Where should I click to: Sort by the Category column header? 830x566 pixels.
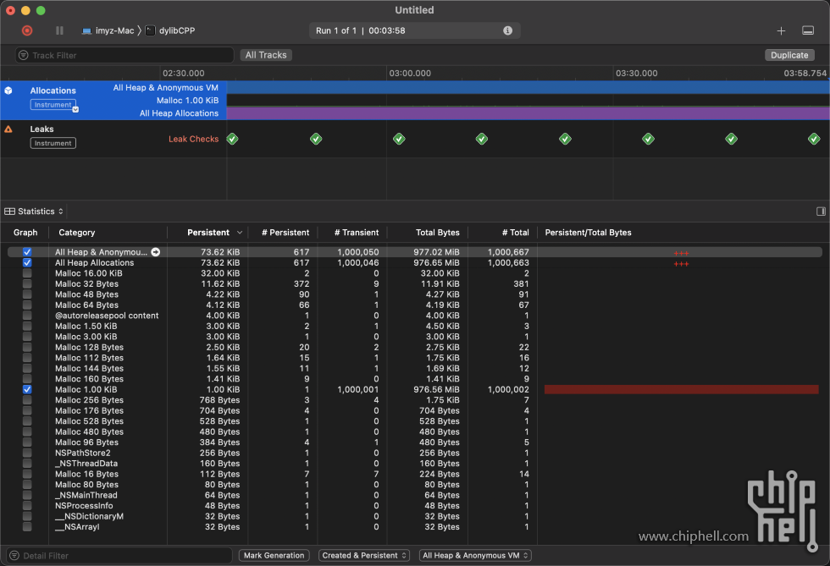click(77, 232)
